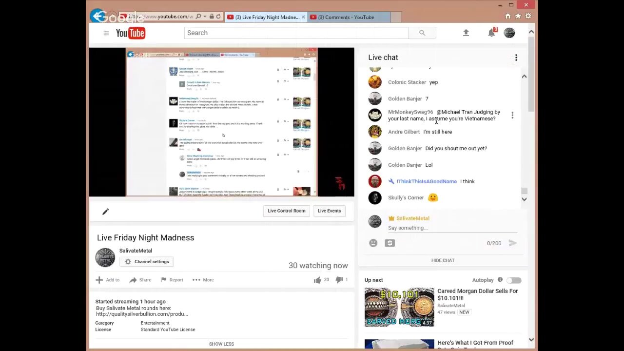Image resolution: width=624 pixels, height=351 pixels.
Task: Open MrMonkeySwag96 message options dots
Action: pos(512,115)
